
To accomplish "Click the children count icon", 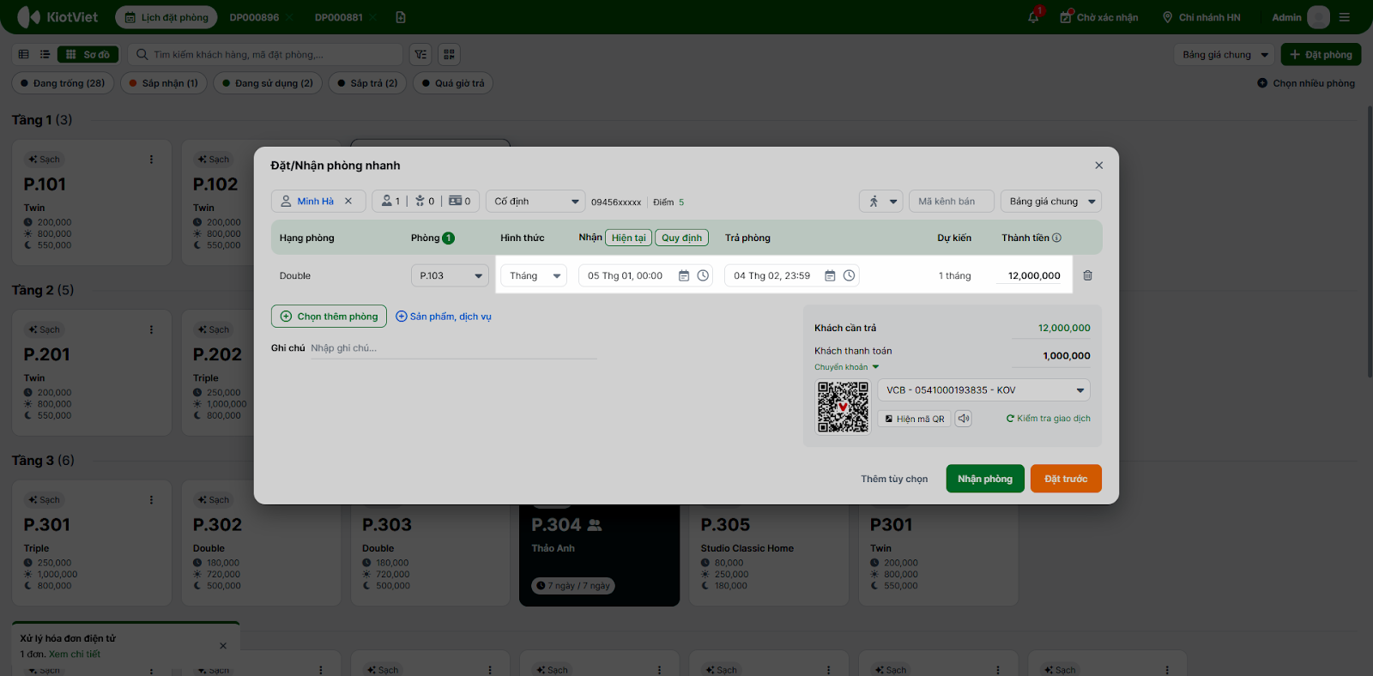I will click(x=420, y=202).
